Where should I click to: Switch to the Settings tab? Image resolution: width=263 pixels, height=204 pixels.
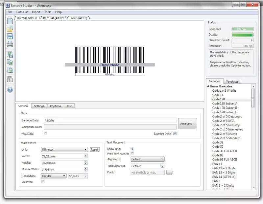point(39,106)
